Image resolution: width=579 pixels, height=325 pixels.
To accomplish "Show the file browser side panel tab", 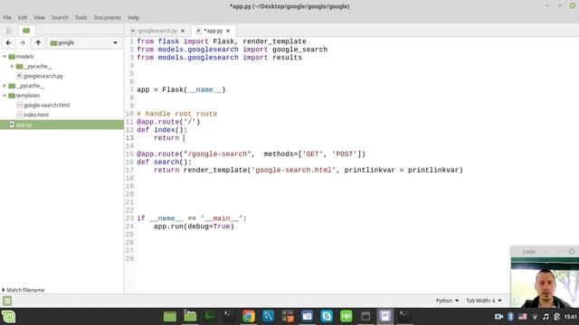I will coord(26,30).
